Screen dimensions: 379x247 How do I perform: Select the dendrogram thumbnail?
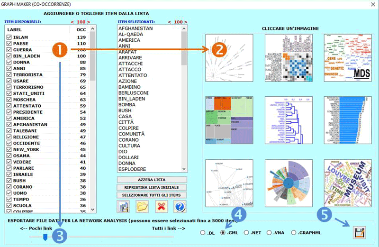289,120
